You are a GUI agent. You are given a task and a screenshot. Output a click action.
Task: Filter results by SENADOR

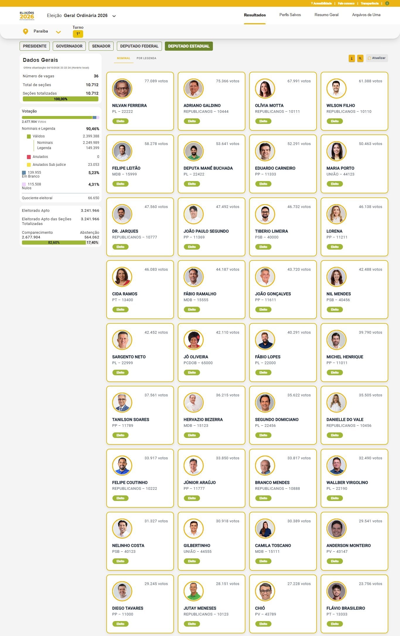click(x=101, y=46)
